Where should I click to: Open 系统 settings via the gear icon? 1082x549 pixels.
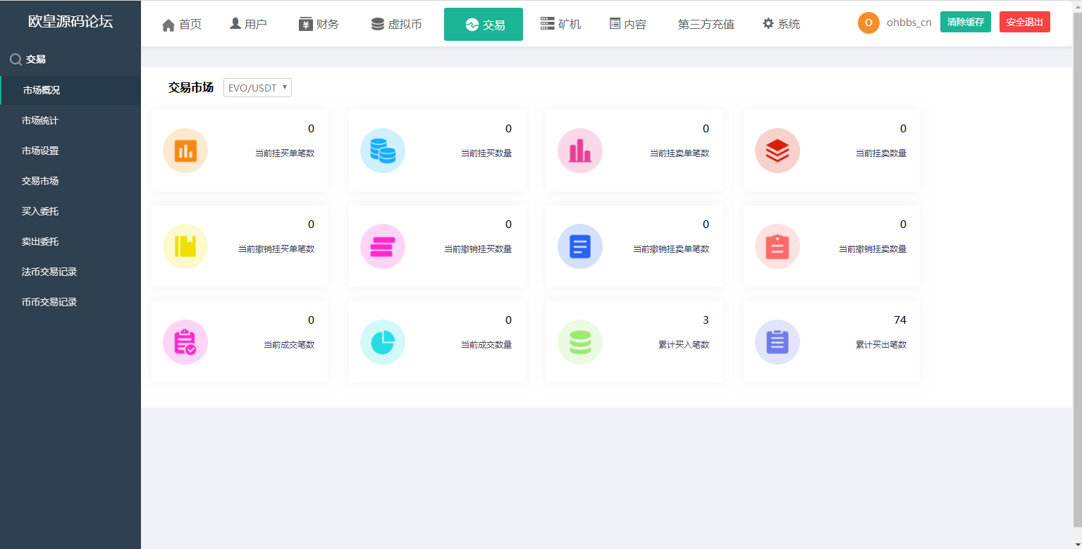click(768, 23)
